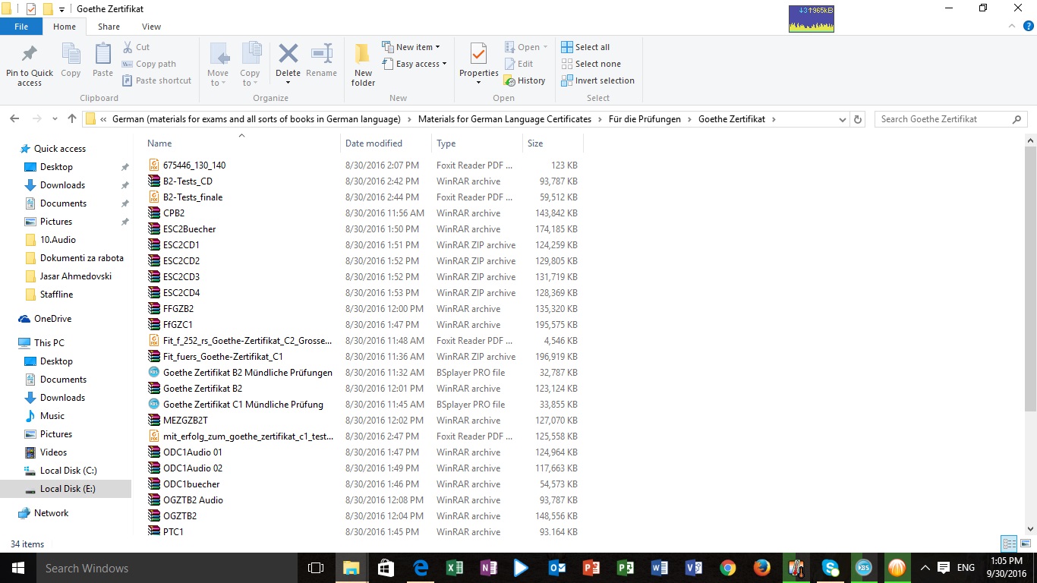Select Network in navigation pane
Screen dimensions: 1037x583
coord(51,513)
